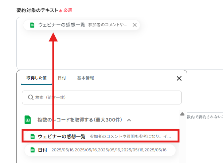223x163 pixels.
Task: Click Sheets icon in ウェビナーの感想一覧 list row
Action: coord(32,136)
